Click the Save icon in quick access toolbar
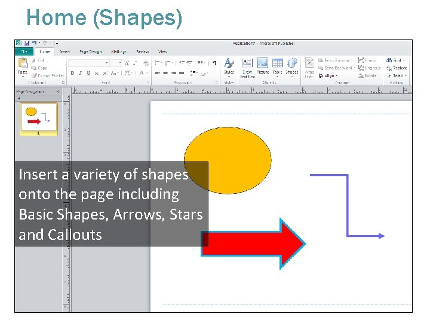Viewport: 430px width, 323px height. pyautogui.click(x=27, y=43)
